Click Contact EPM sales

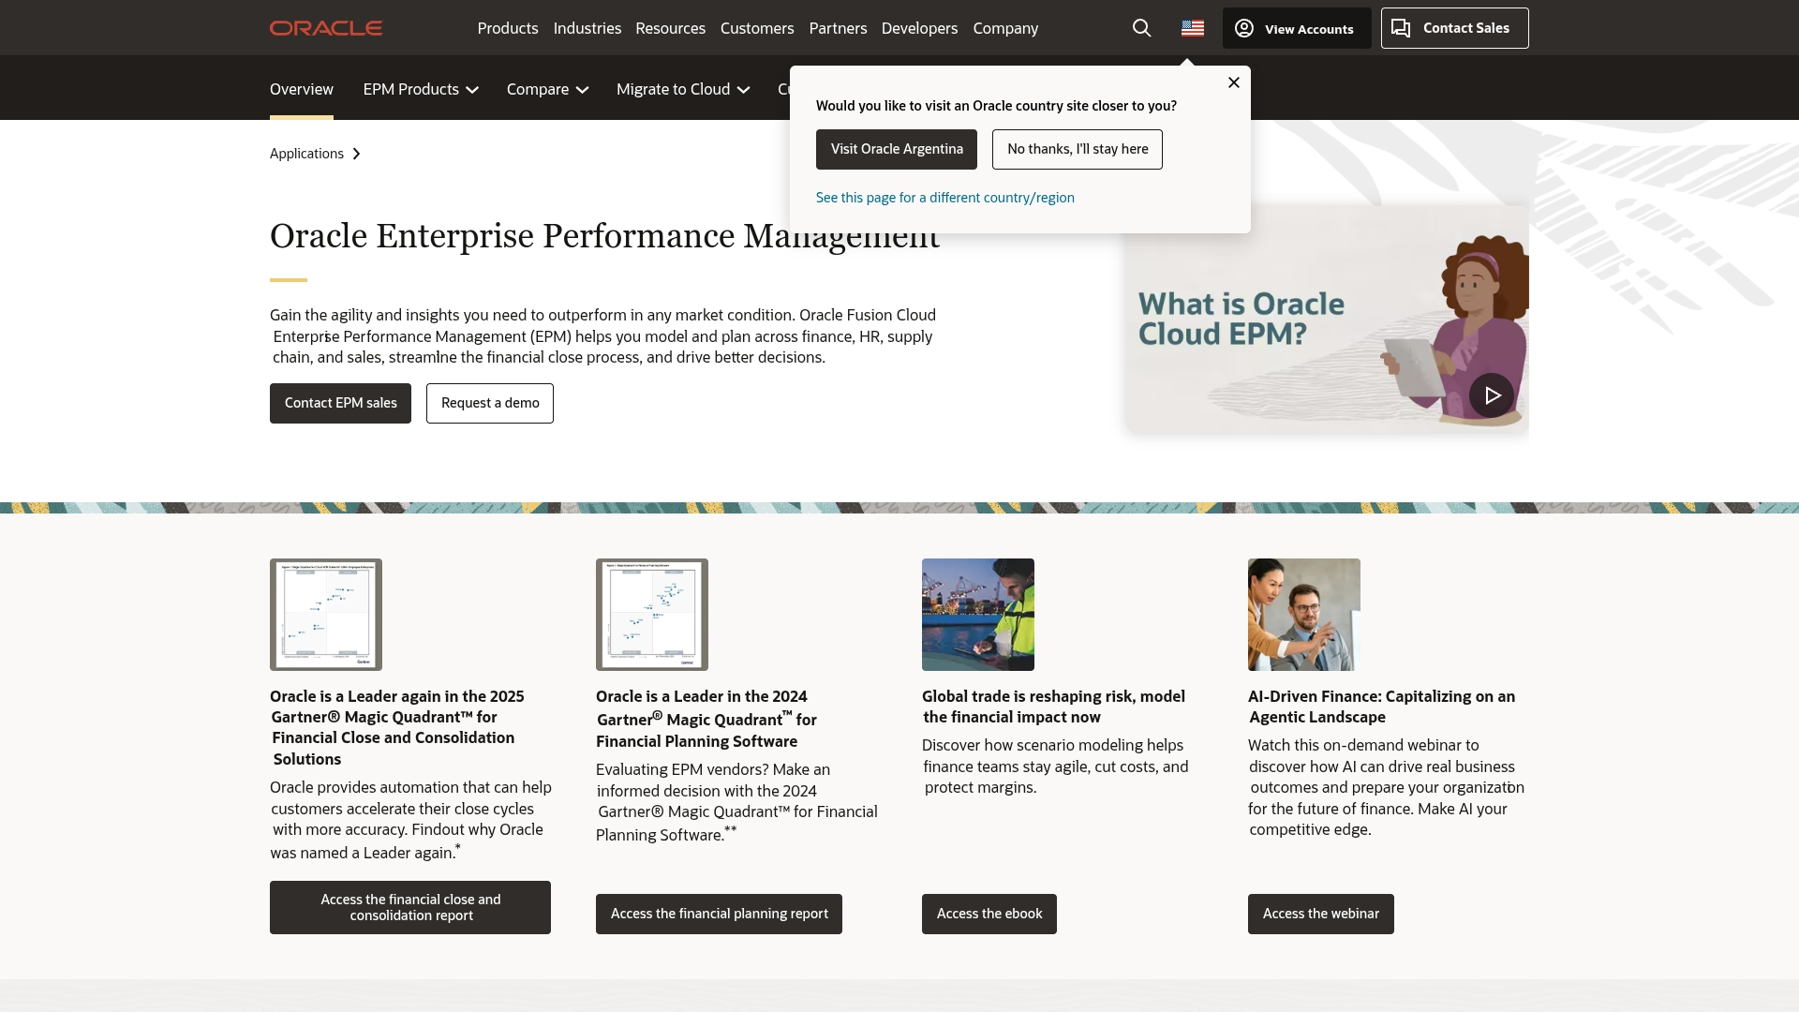[x=340, y=403]
